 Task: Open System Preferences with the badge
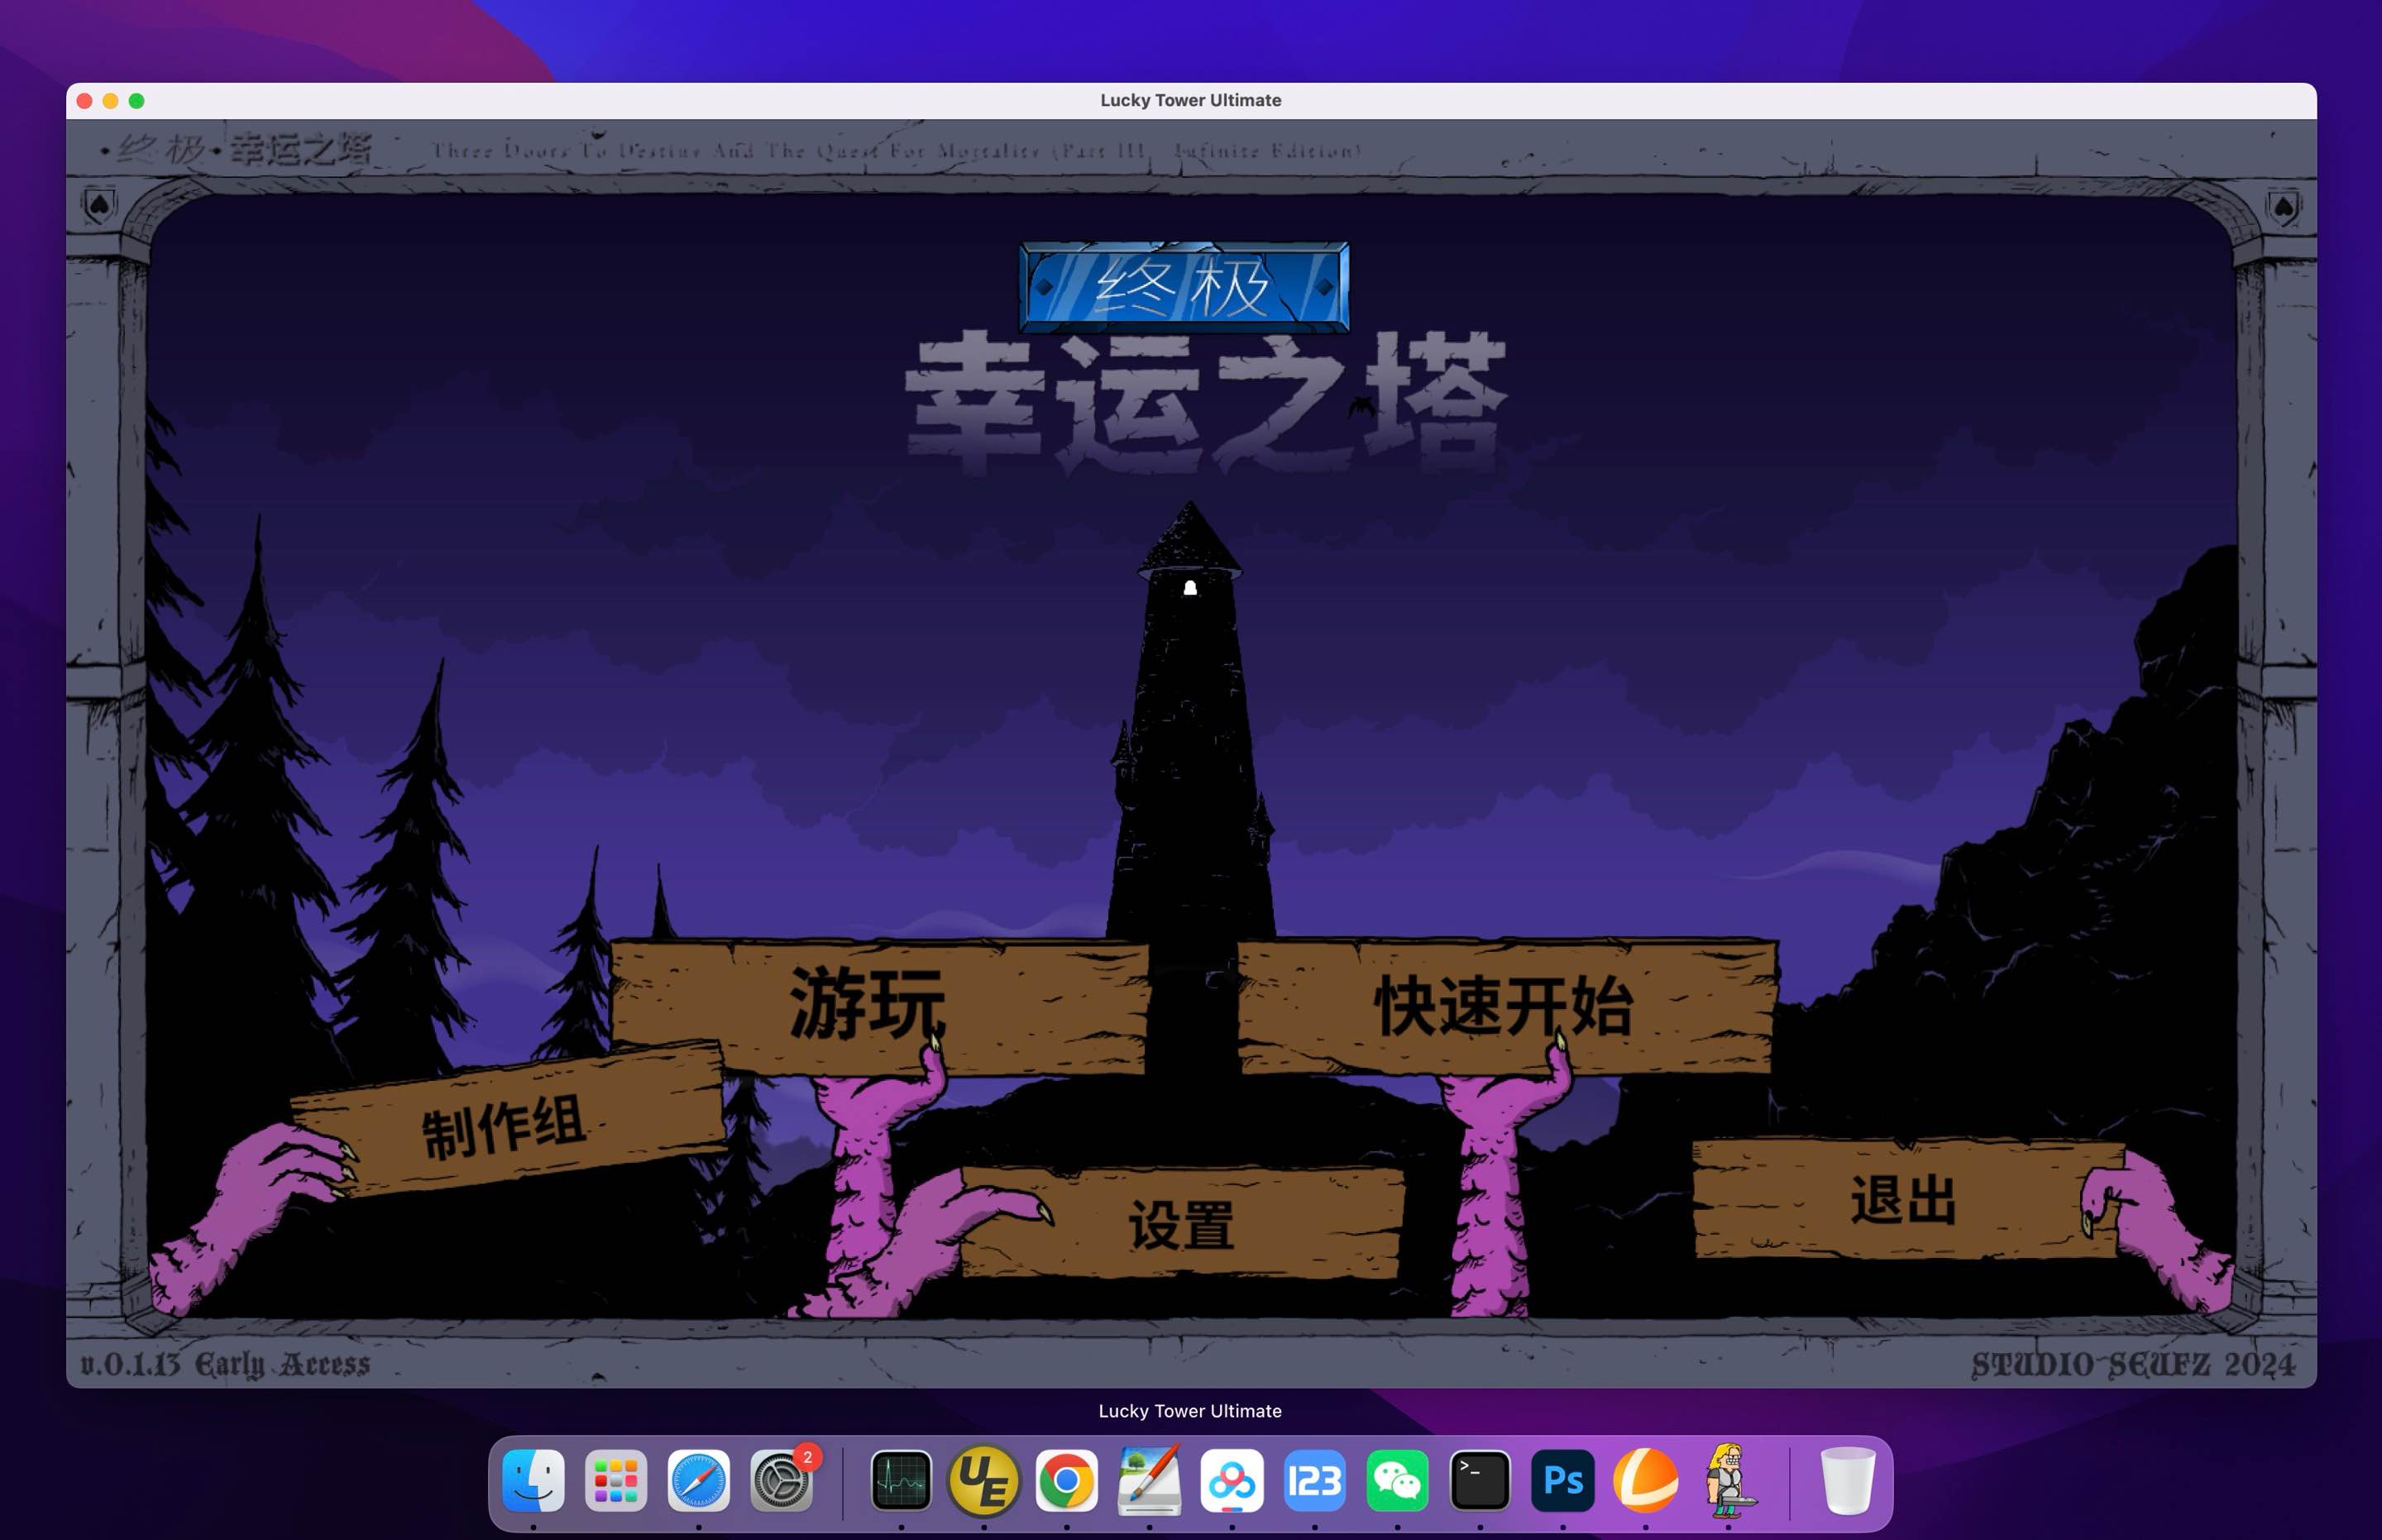(782, 1480)
